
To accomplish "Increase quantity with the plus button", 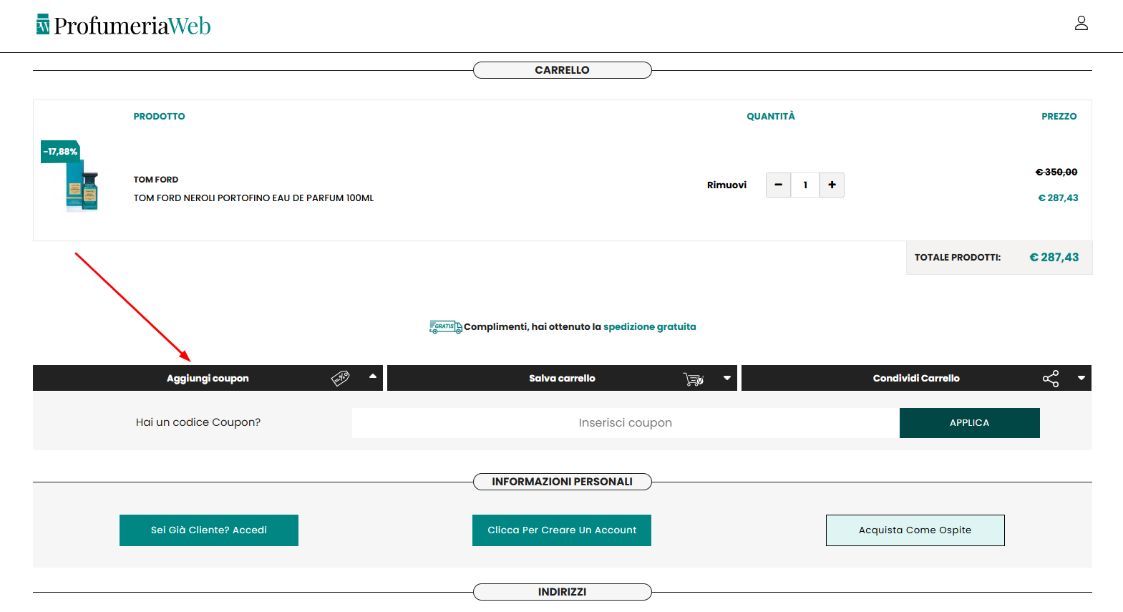I will click(x=832, y=185).
